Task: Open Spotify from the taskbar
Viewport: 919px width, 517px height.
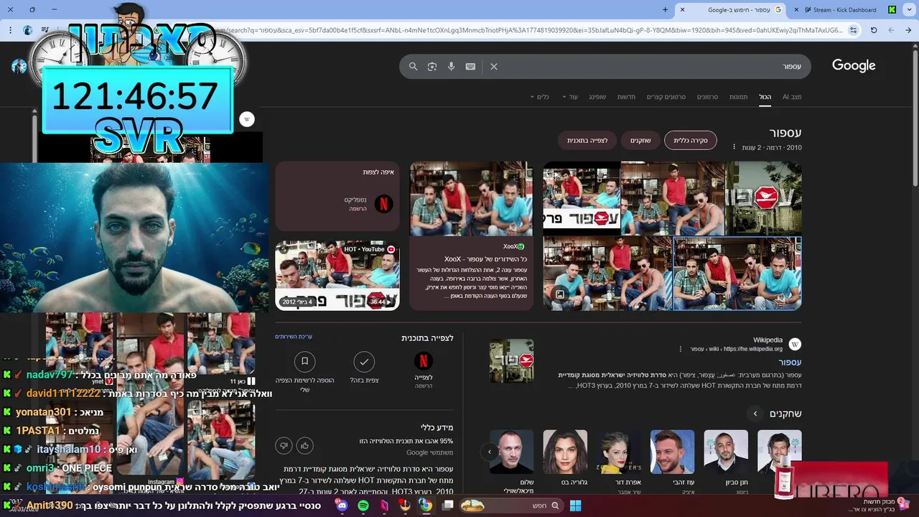Action: point(363,506)
